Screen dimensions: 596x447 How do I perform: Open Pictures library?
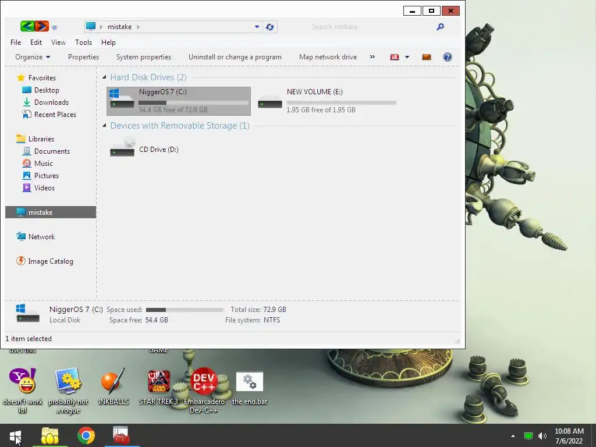(x=40, y=176)
